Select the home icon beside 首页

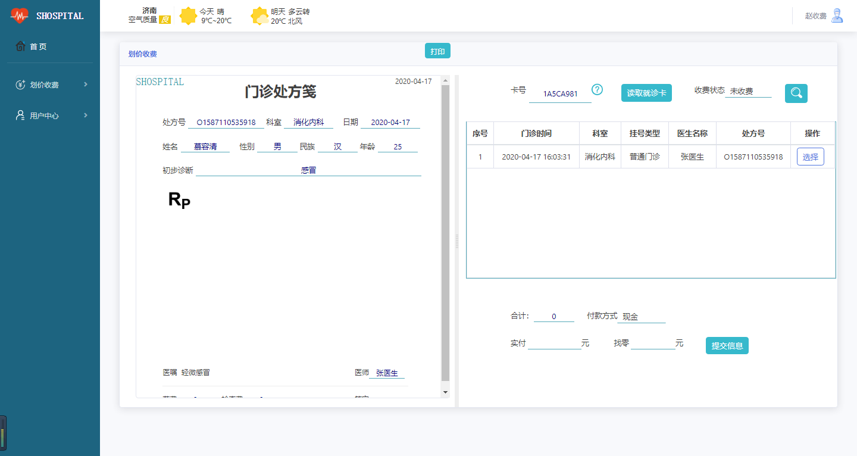[x=21, y=45]
